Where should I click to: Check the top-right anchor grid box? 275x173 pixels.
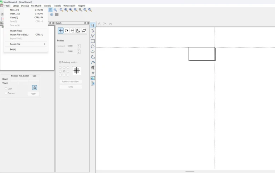coord(68,67)
